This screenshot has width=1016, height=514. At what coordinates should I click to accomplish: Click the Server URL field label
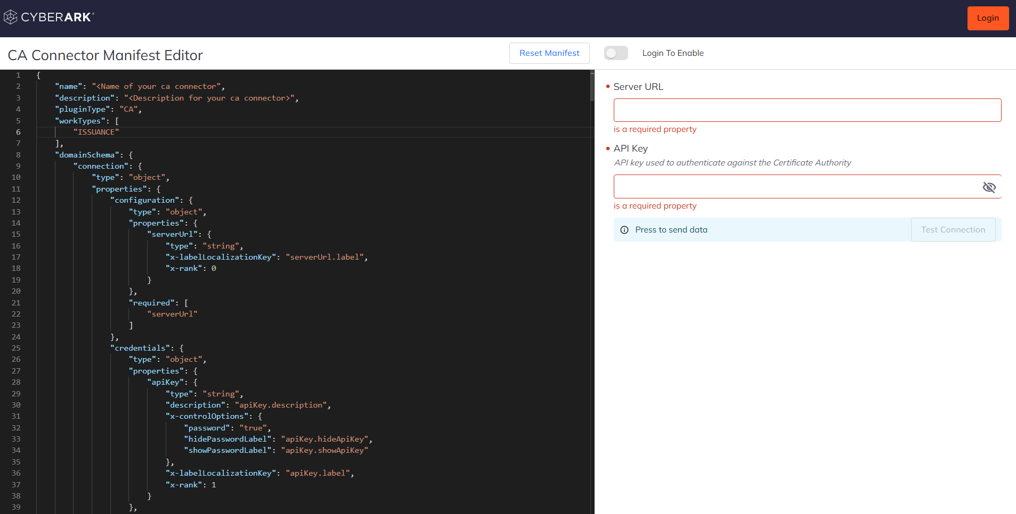coord(638,87)
